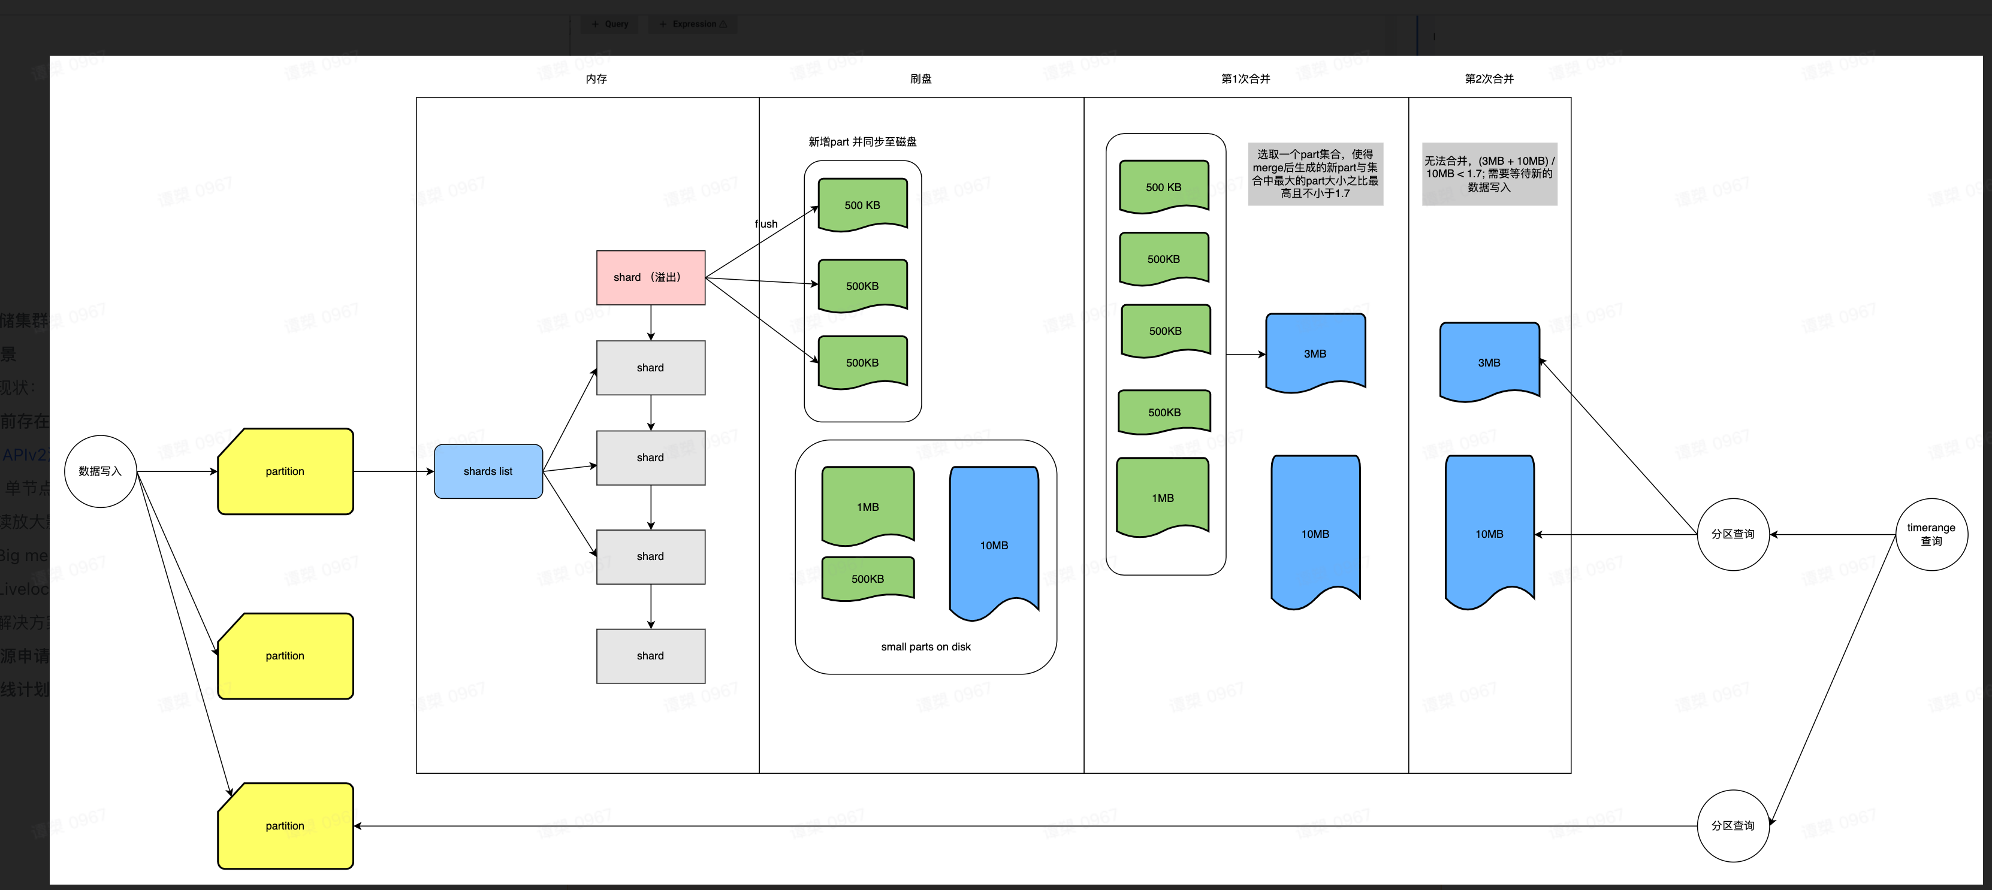The height and width of the screenshot is (890, 1992).
Task: Select the gray note starting with 选取一个part集合
Action: tap(1315, 174)
